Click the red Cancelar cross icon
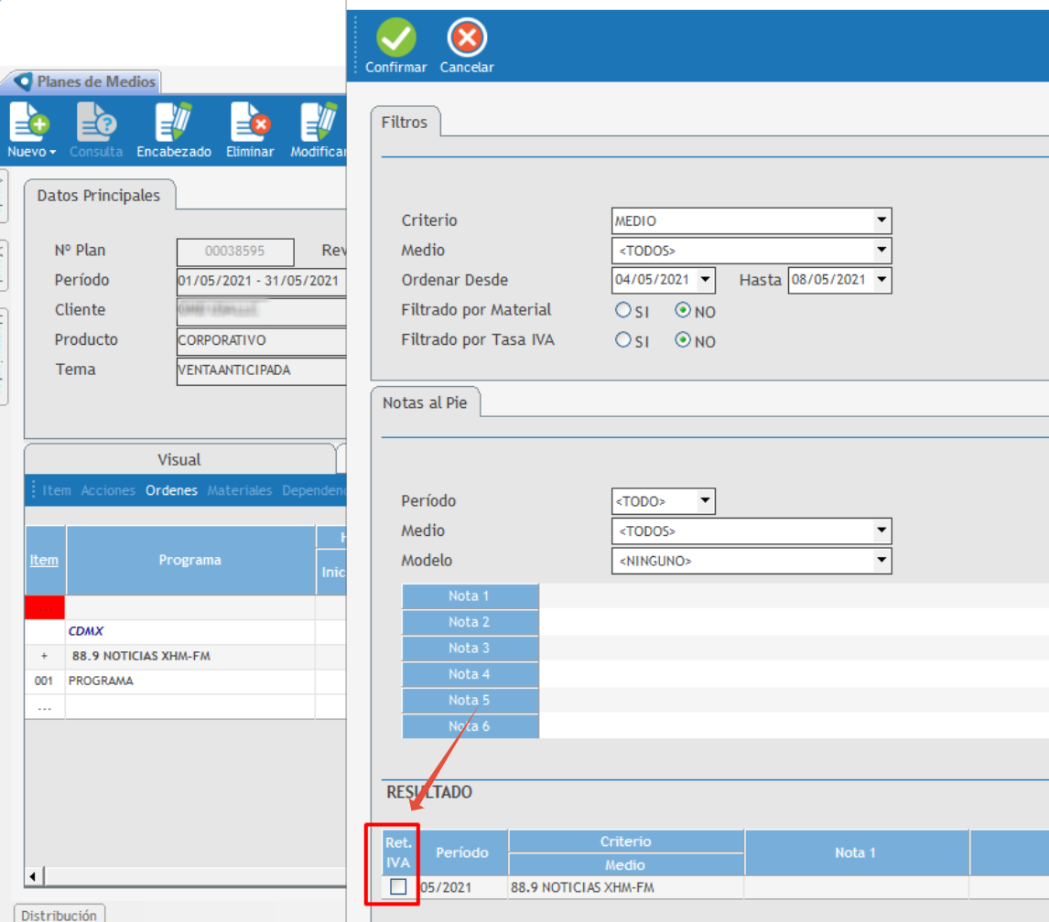This screenshot has height=922, width=1049. coord(467,38)
